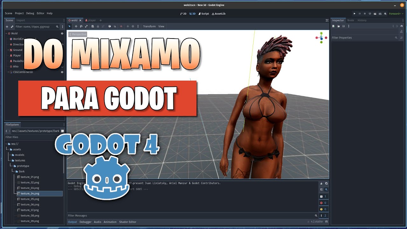The width and height of the screenshot is (407, 229).
Task: Switch to 2D workspace
Action: point(183,14)
